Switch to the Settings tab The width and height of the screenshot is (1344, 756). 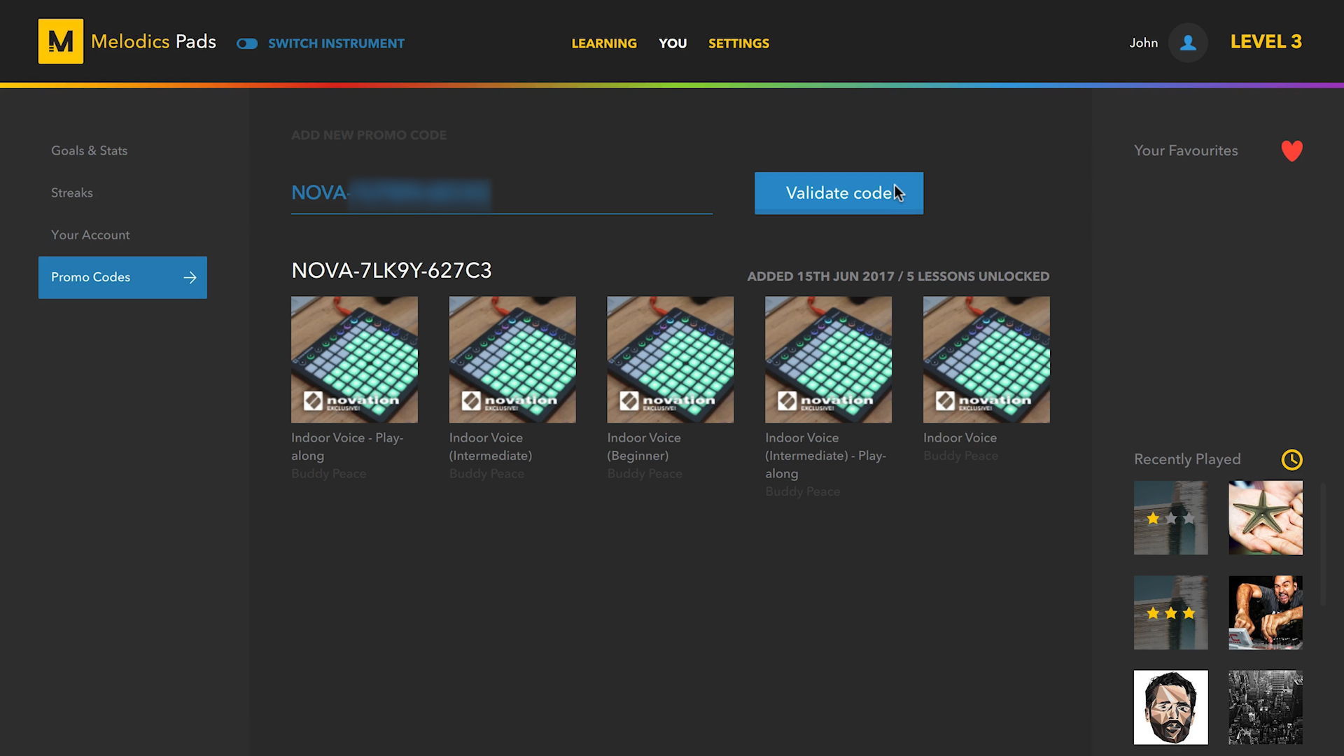pos(738,43)
